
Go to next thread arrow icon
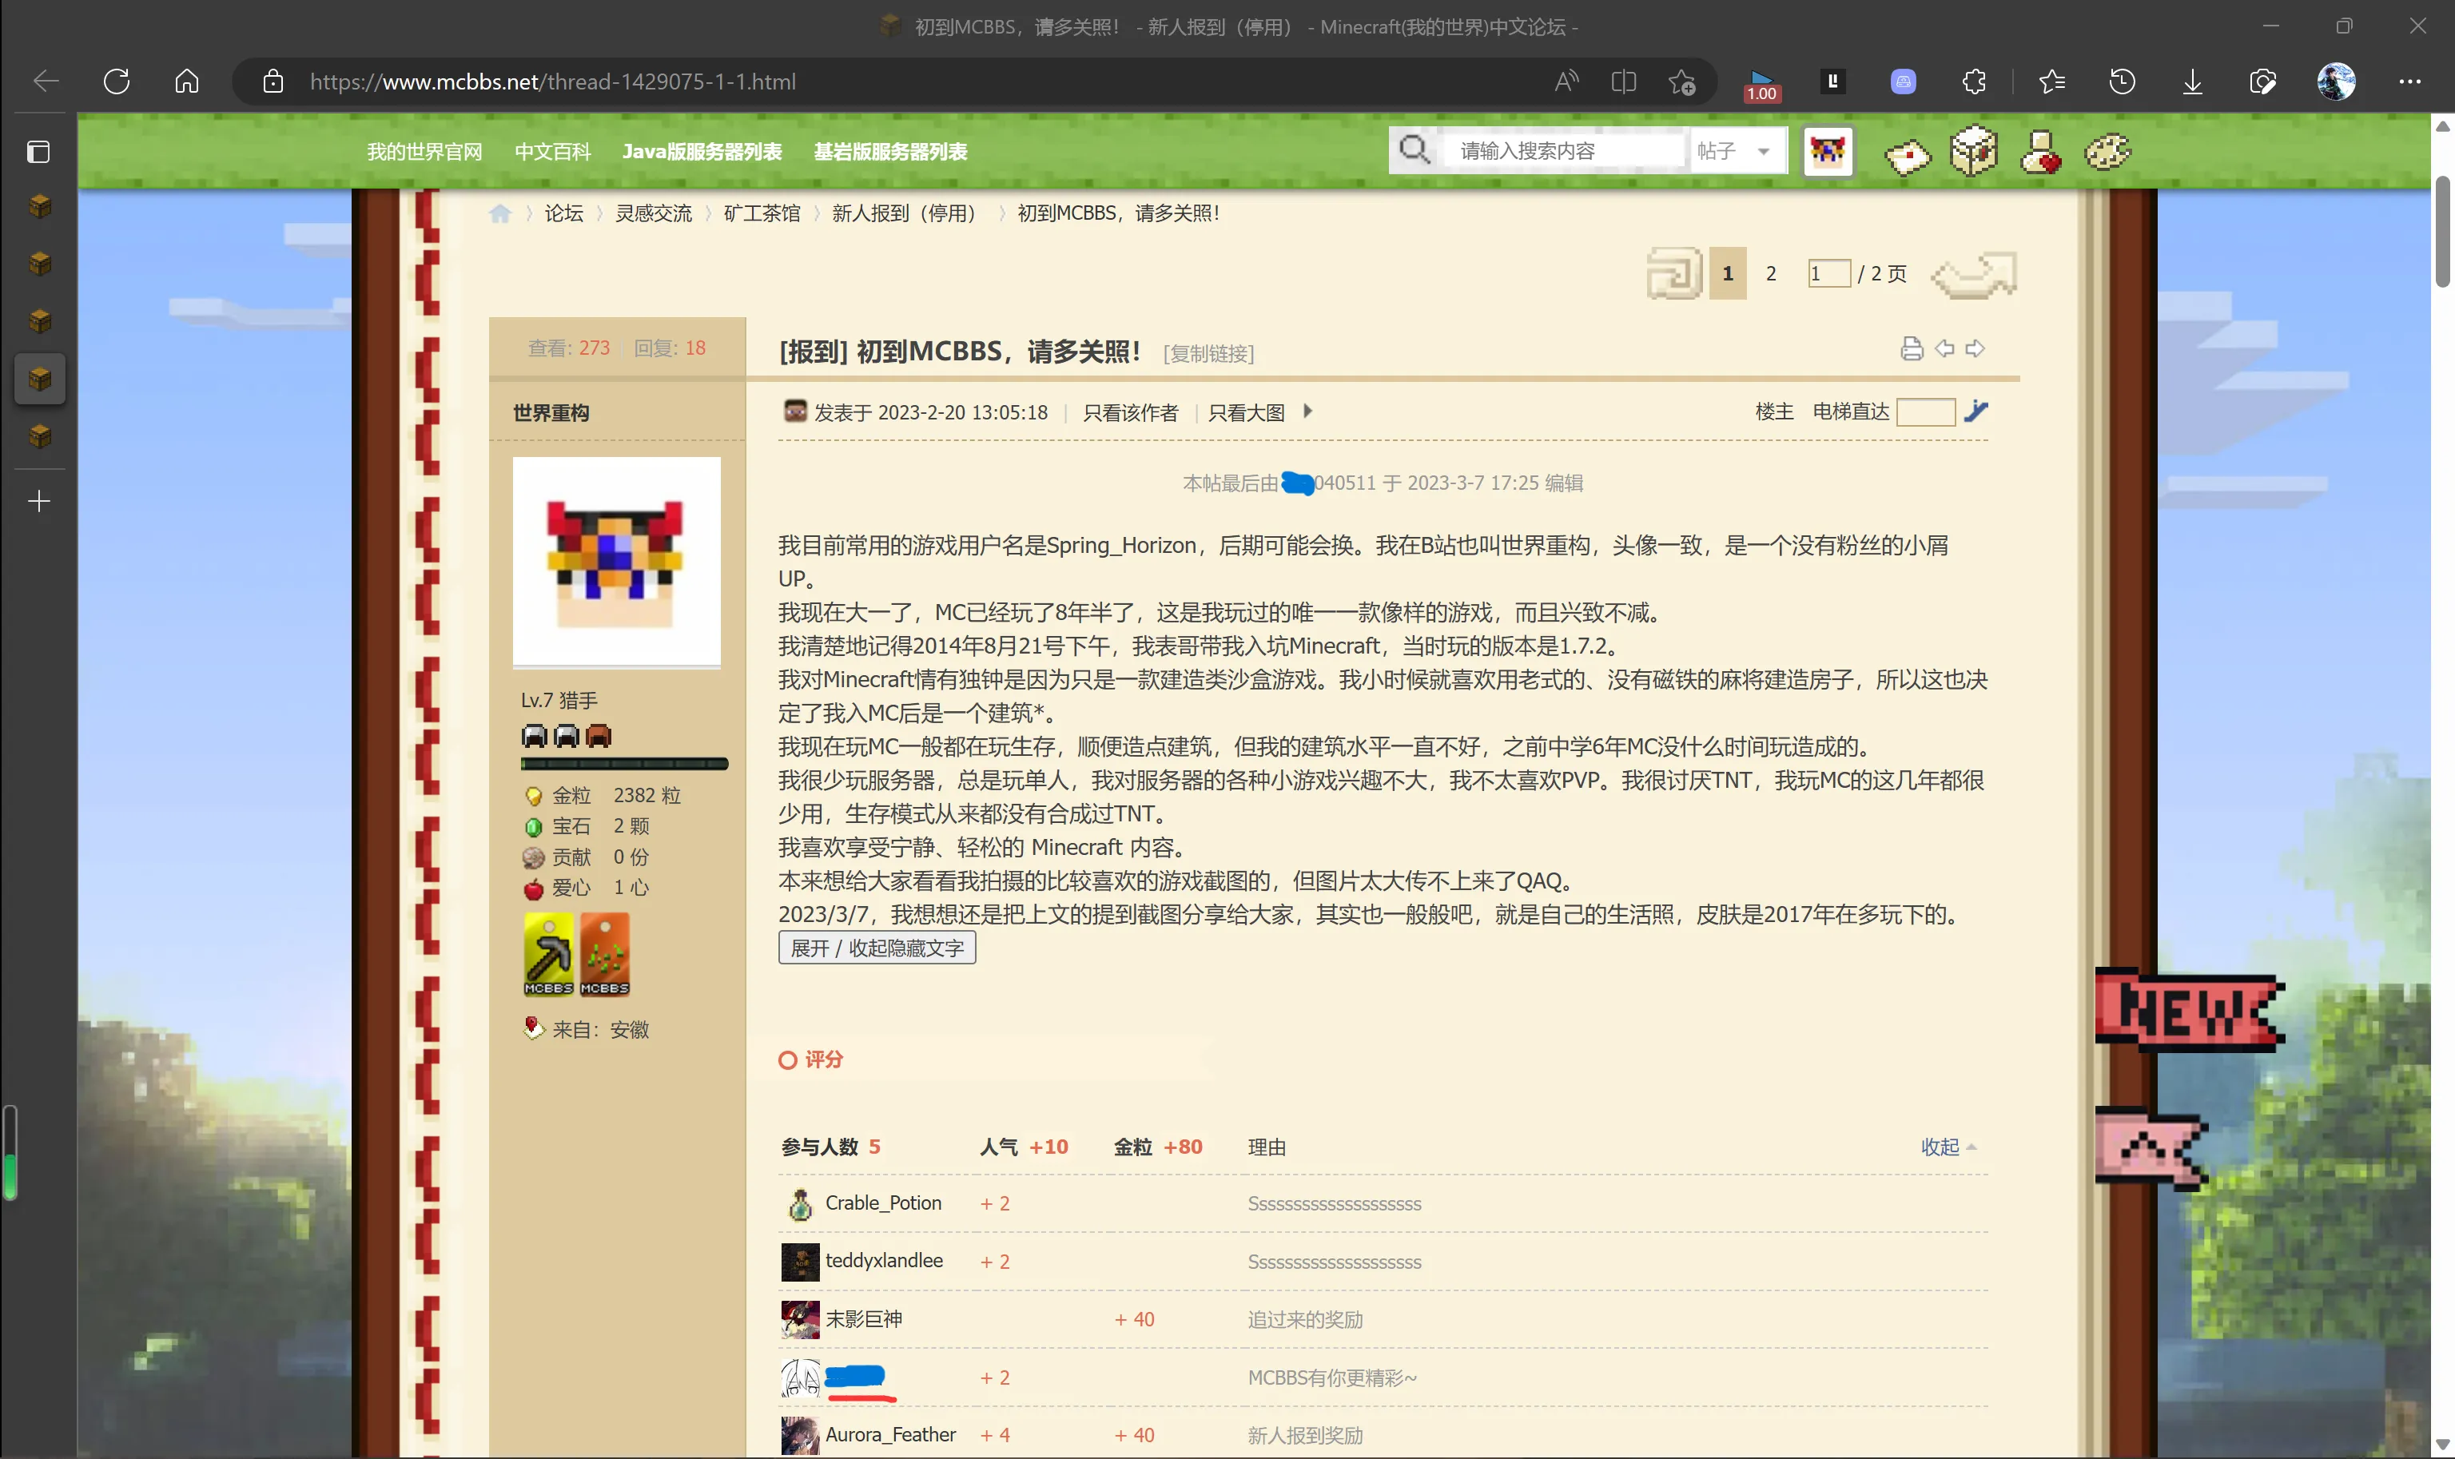tap(1976, 348)
